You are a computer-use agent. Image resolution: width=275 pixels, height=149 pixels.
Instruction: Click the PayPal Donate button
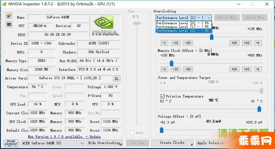point(11,143)
